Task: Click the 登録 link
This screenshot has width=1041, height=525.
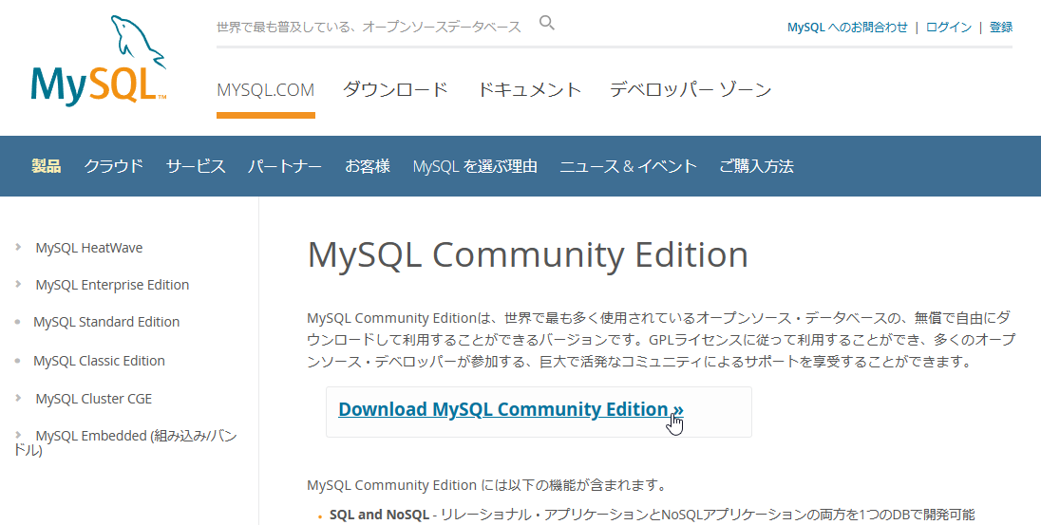Action: [x=1000, y=28]
